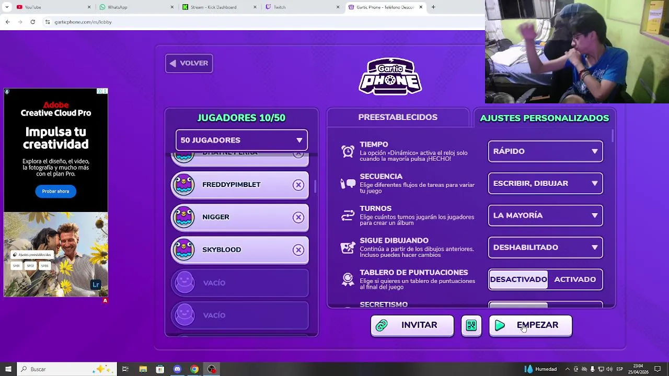Open the 50 JUGADORES player limit dropdown
The image size is (669, 376).
coord(241,140)
